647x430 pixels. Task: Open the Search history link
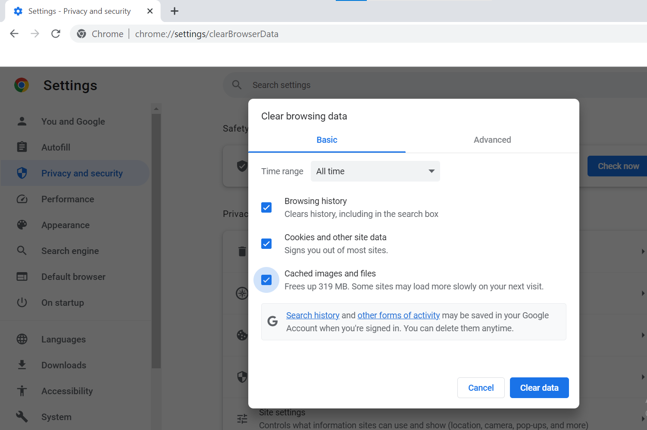[x=313, y=315]
